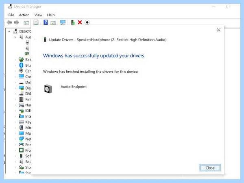Select the Bluetooth category icon
Viewport: 244px width, 183px height.
pos(21,65)
